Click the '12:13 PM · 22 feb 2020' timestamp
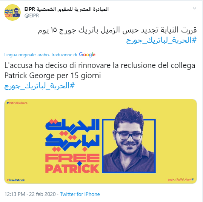Viewport: 203px width, 202px height. coord(30,194)
